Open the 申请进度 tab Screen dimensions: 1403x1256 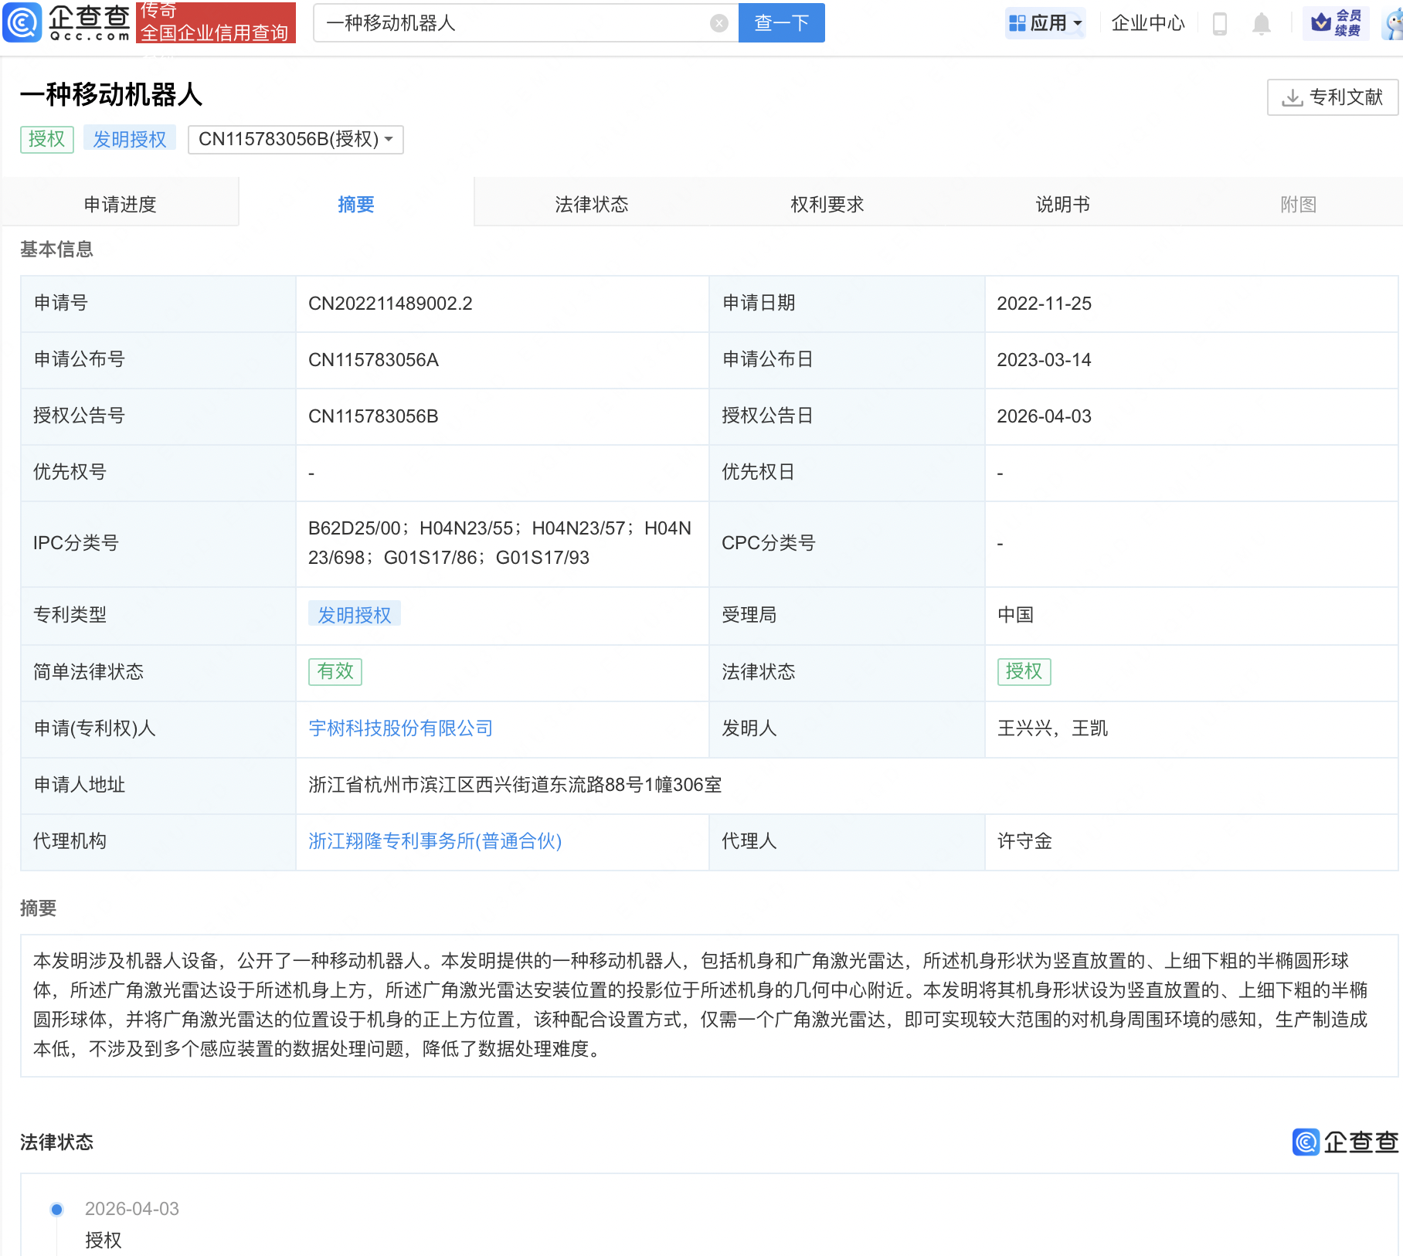point(121,203)
